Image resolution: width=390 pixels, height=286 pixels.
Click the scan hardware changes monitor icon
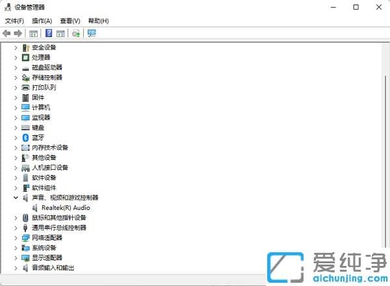pyautogui.click(x=92, y=33)
